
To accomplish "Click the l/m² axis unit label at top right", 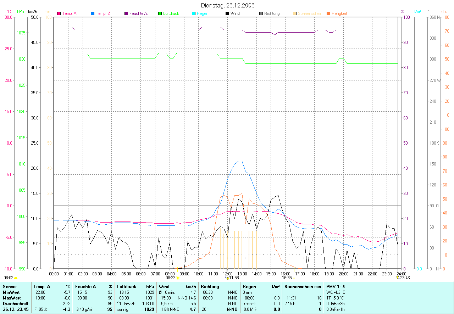I will coord(417,11).
